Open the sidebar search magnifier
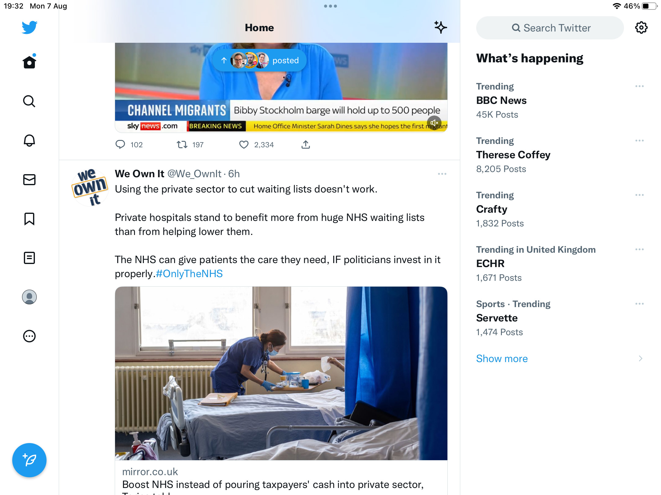Image resolution: width=661 pixels, height=495 pixels. [29, 101]
